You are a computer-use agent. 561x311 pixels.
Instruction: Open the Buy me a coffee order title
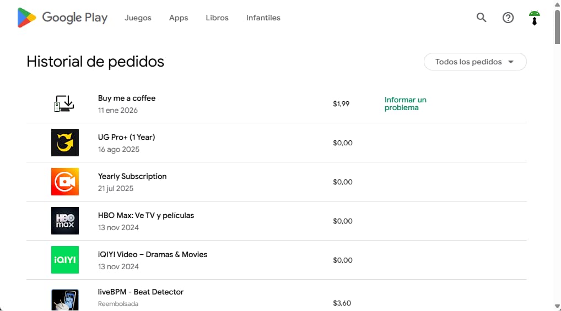click(x=127, y=99)
